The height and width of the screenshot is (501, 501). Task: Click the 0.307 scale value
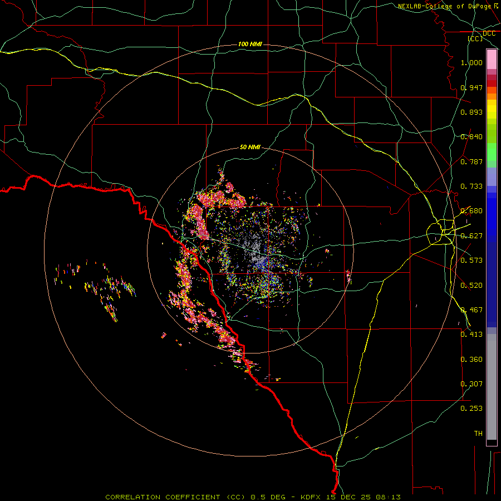point(471,384)
